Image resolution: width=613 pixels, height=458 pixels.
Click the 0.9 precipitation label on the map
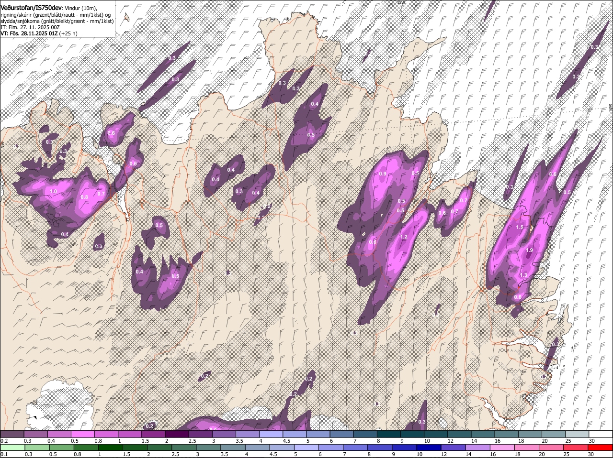(383, 174)
